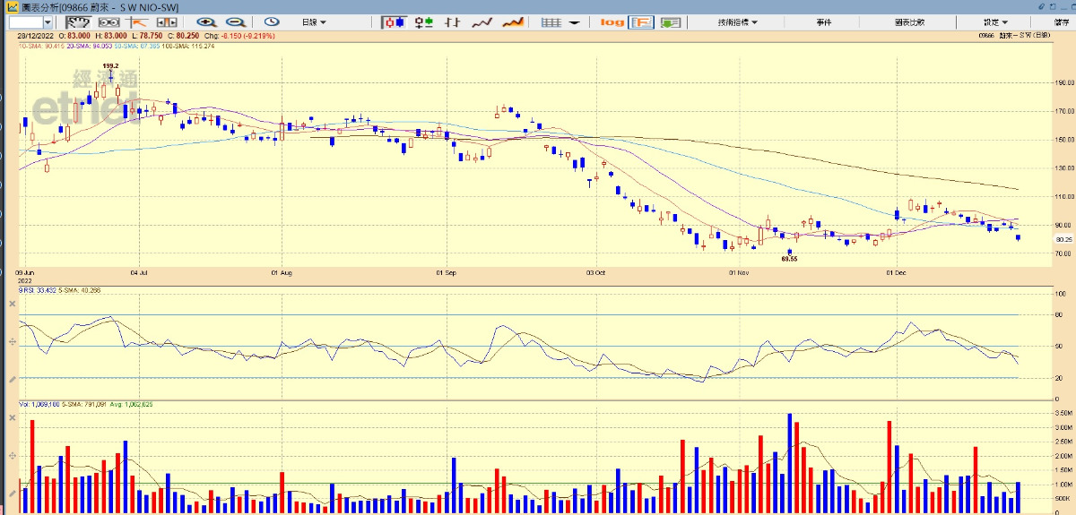Image resolution: width=1076 pixels, height=515 pixels.
Task: Open the 事件 events menu
Action: (x=824, y=21)
